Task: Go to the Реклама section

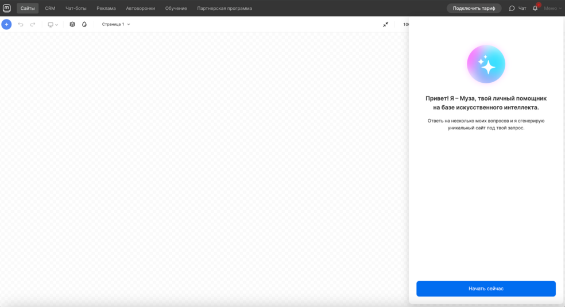Action: click(106, 8)
